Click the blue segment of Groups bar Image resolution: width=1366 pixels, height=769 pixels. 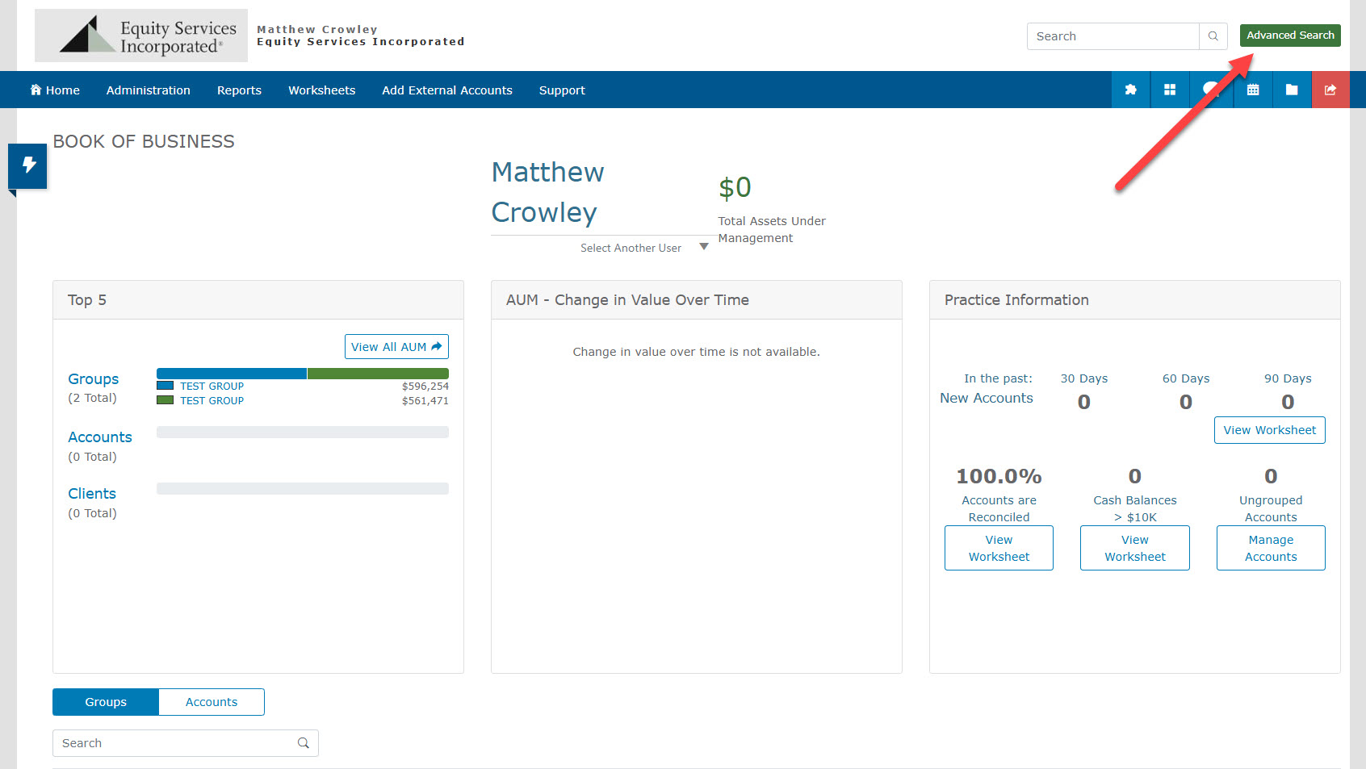point(231,374)
